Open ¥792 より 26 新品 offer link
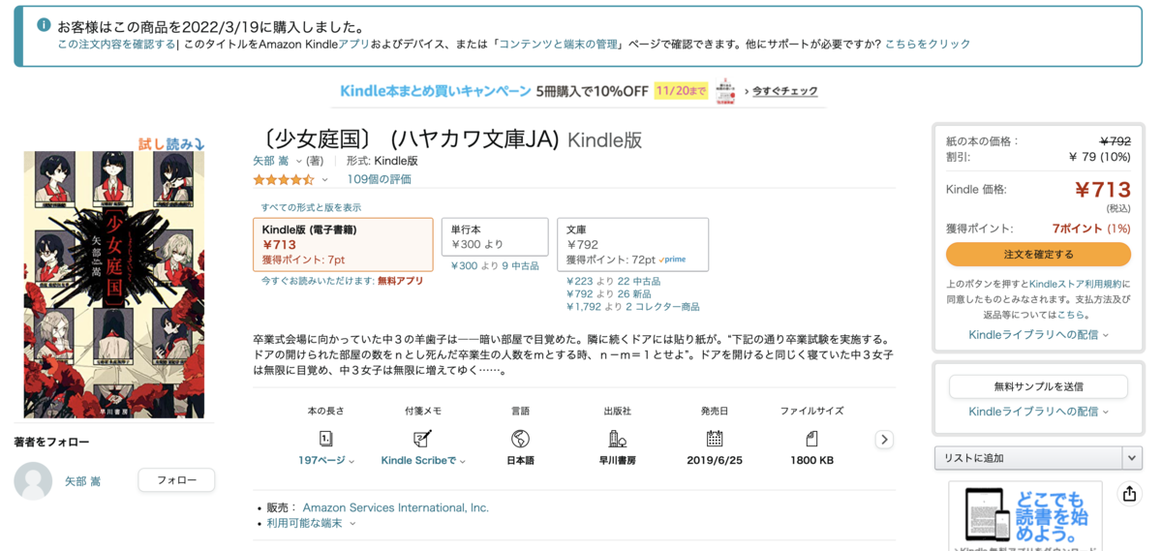Image resolution: width=1162 pixels, height=551 pixels. 608,293
